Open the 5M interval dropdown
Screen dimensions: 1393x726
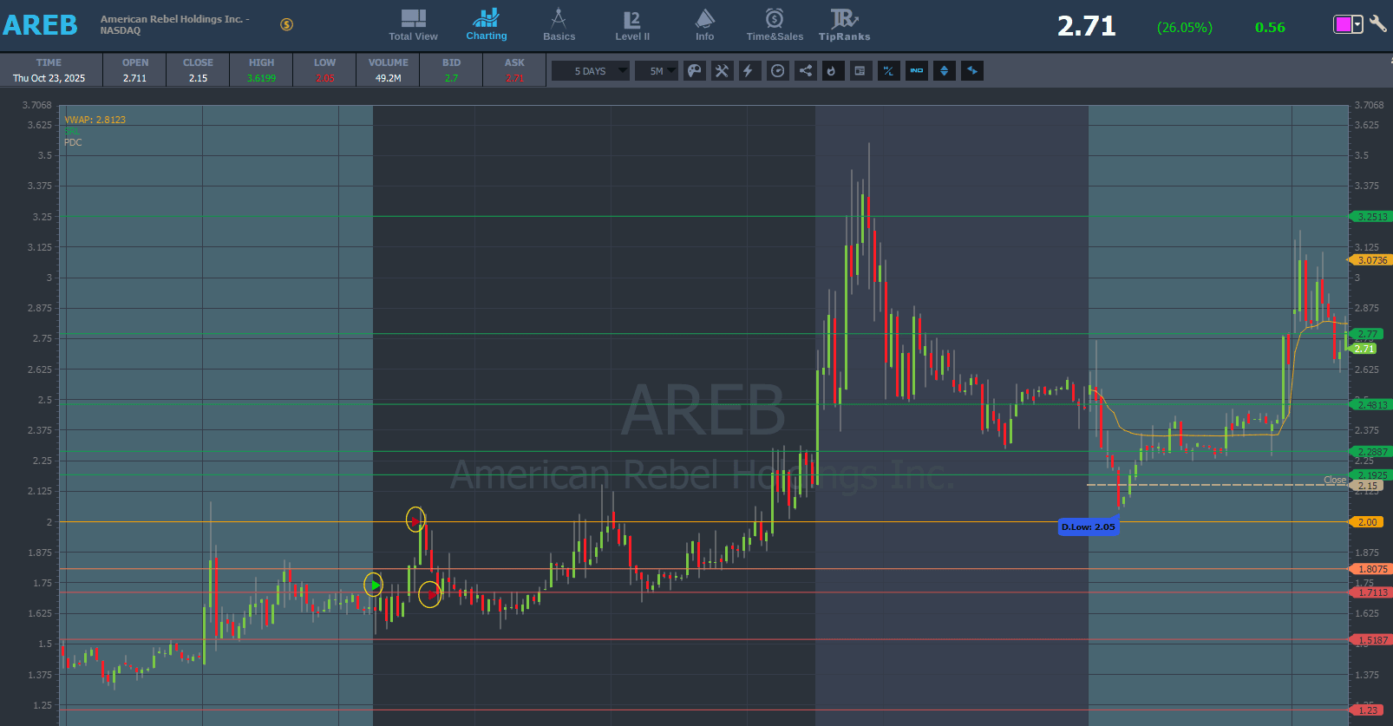(x=657, y=71)
